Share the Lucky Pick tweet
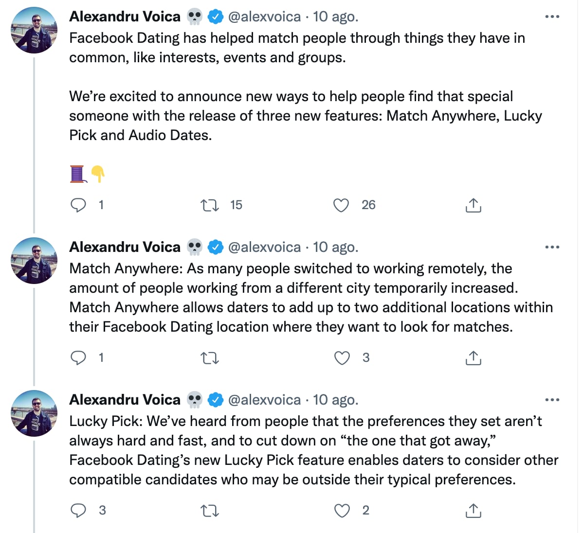Image resolution: width=583 pixels, height=533 pixels. click(473, 511)
